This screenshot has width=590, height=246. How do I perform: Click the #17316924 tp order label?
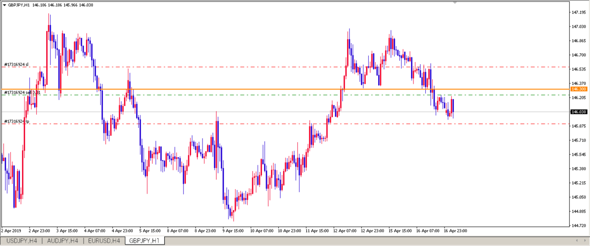17,121
